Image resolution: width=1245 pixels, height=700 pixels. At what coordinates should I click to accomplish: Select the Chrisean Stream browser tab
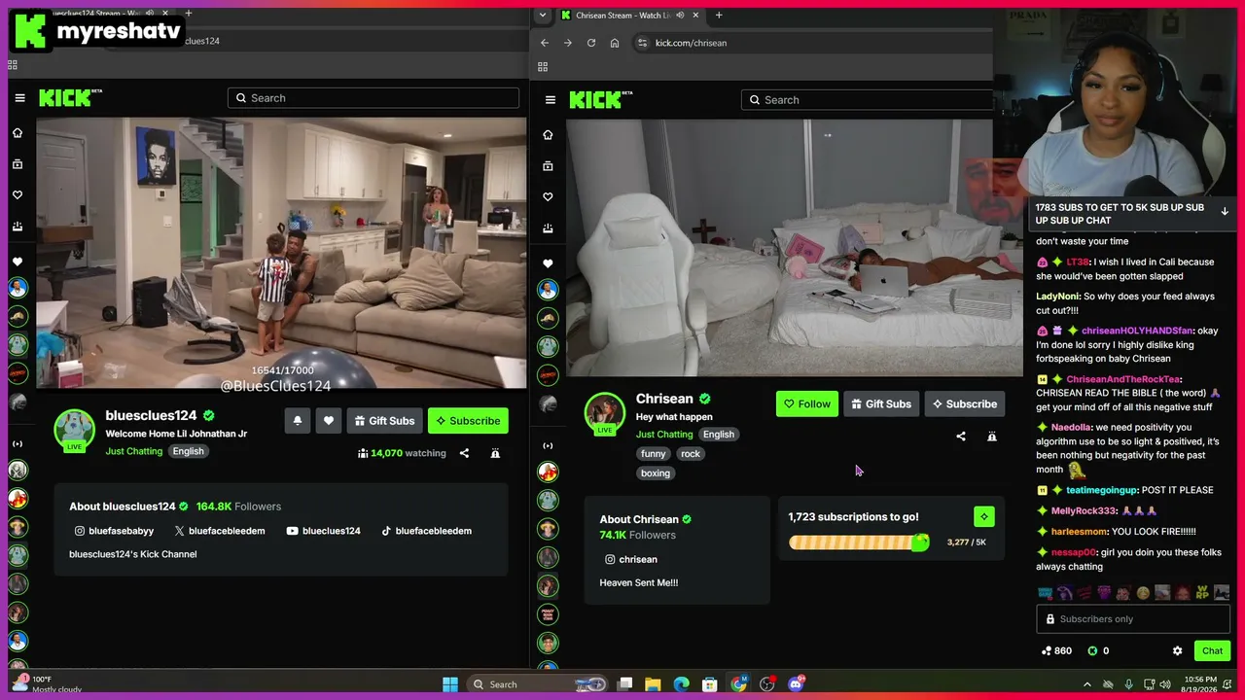[630, 16]
